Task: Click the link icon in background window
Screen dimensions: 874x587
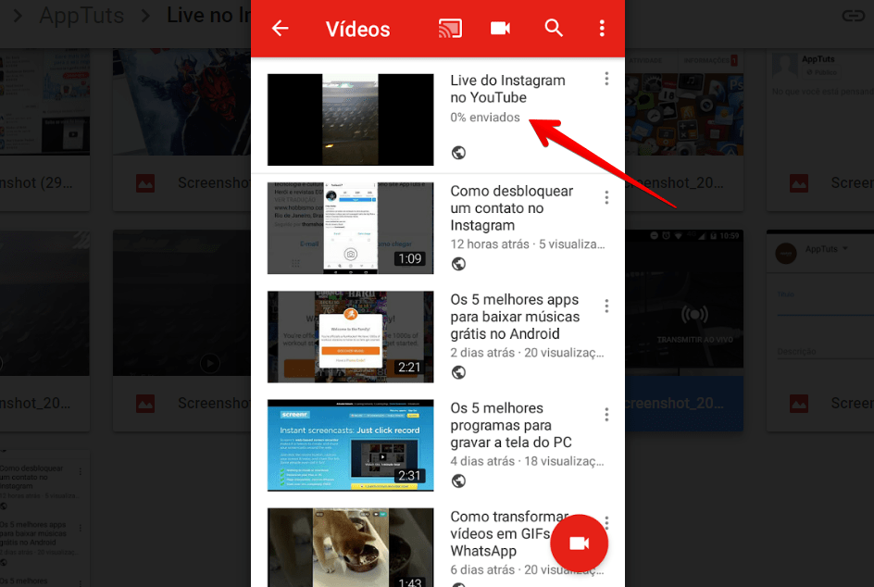Action: 853,16
